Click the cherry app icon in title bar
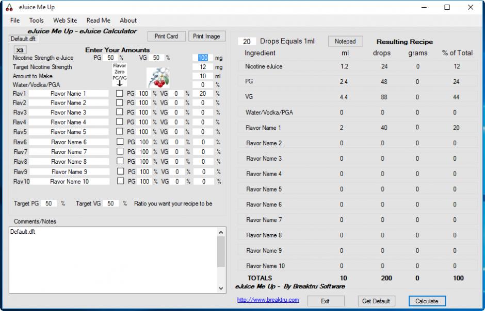The height and width of the screenshot is (311, 485). [x=9, y=7]
